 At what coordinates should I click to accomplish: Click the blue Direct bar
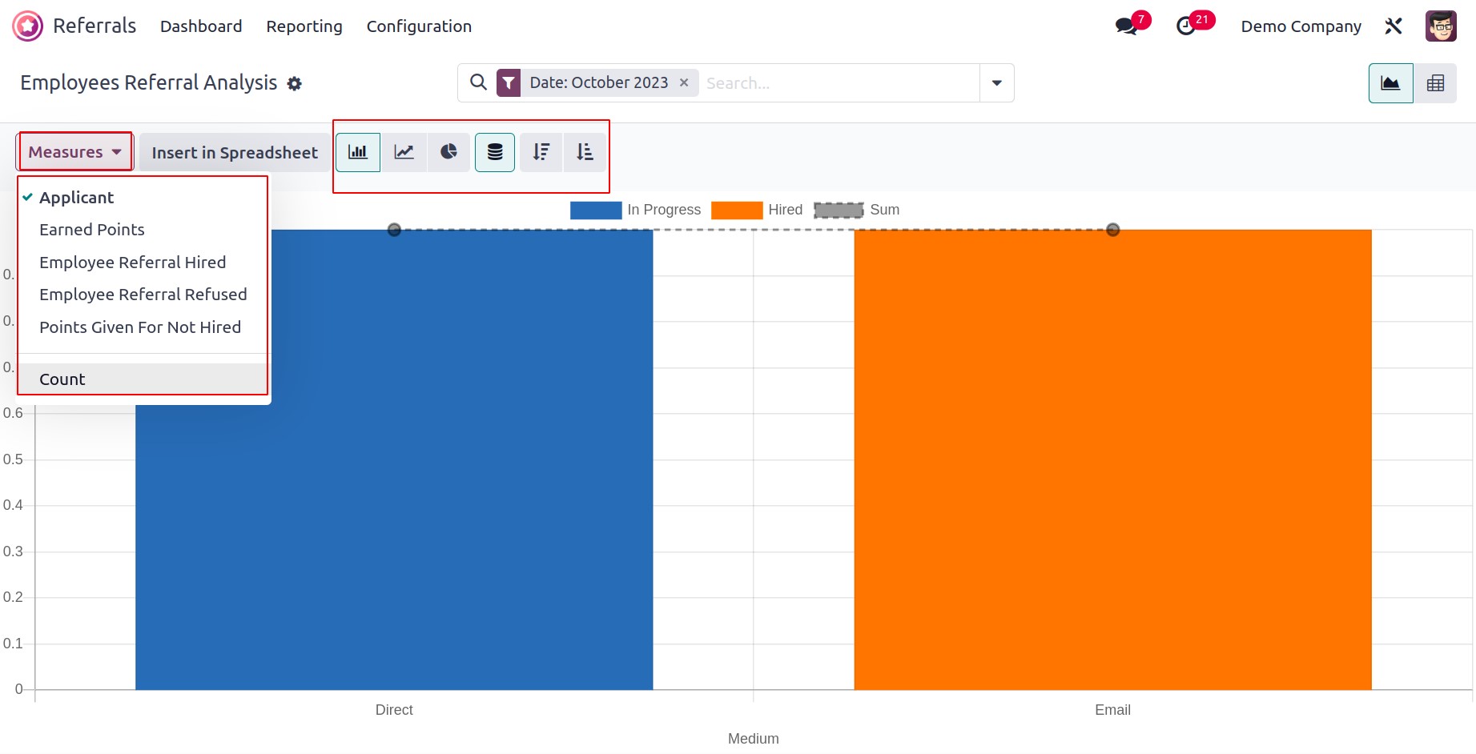(x=394, y=459)
